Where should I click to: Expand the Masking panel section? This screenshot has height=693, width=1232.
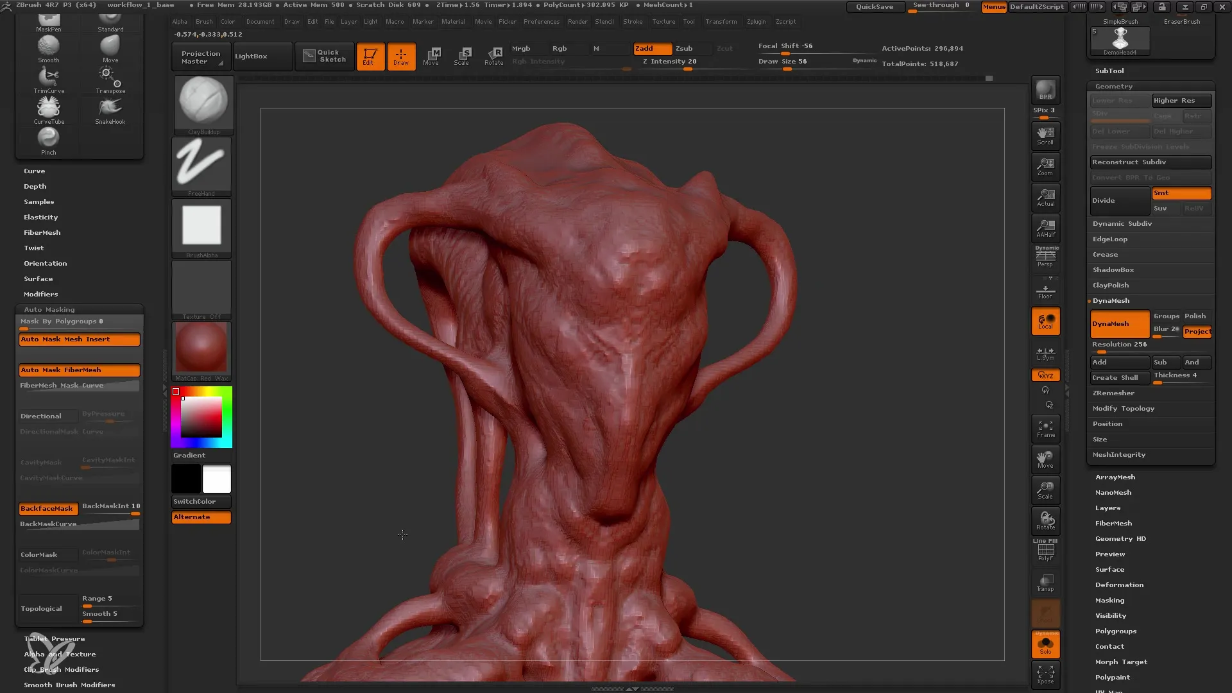(x=1110, y=599)
